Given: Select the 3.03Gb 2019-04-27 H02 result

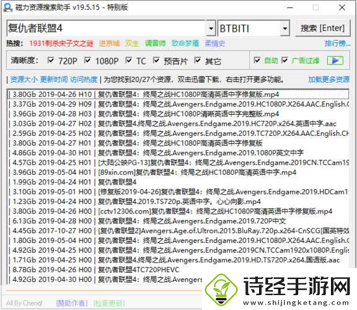Looking at the screenshot, I should 178,123.
